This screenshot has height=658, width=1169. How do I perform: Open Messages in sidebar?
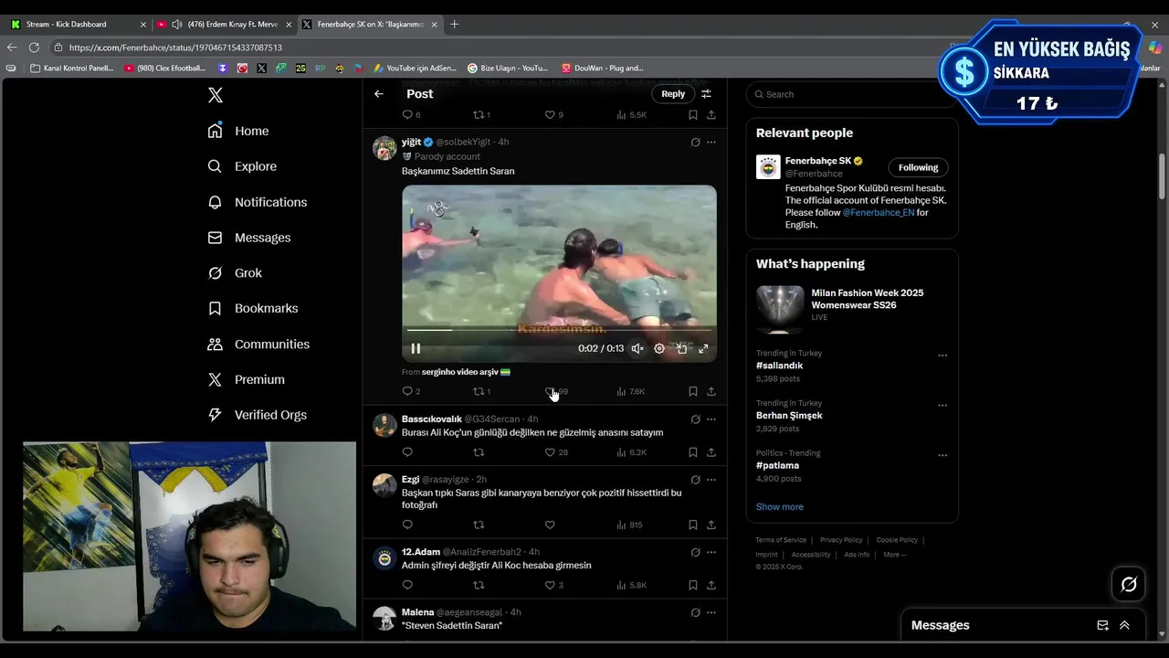[x=249, y=238]
